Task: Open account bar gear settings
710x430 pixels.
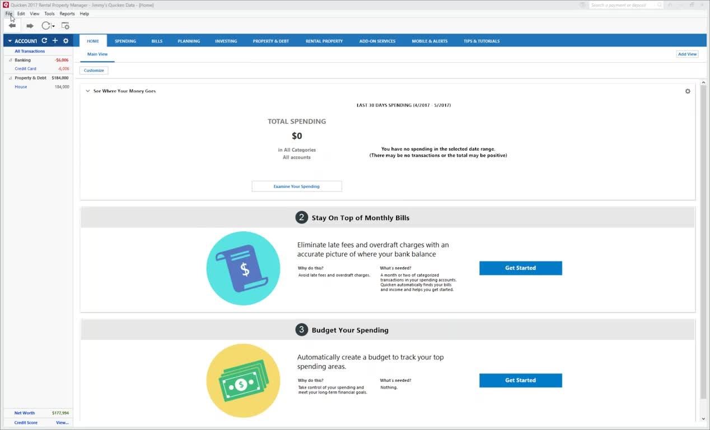Action: tap(66, 41)
